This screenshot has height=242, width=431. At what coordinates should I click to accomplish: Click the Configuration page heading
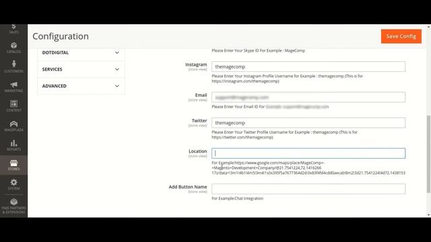(61, 36)
